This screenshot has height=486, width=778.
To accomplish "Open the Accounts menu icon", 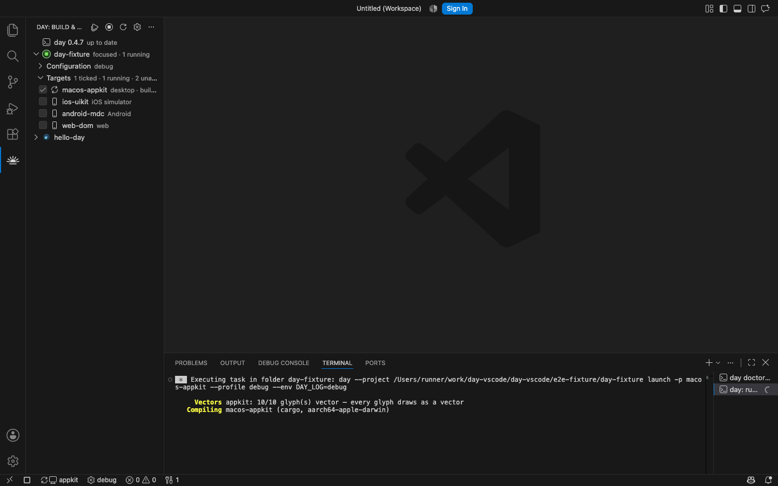I will [x=13, y=435].
